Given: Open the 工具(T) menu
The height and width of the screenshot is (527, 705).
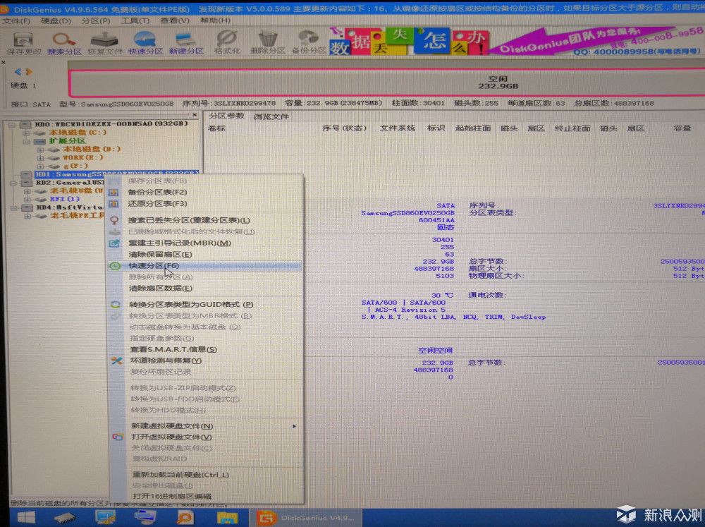Looking at the screenshot, I should click(x=135, y=21).
